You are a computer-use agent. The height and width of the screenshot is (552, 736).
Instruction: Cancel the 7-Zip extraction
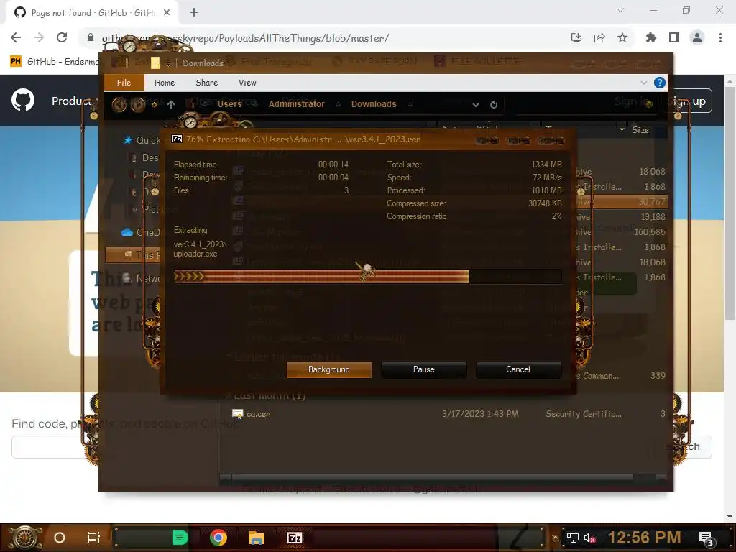click(518, 369)
